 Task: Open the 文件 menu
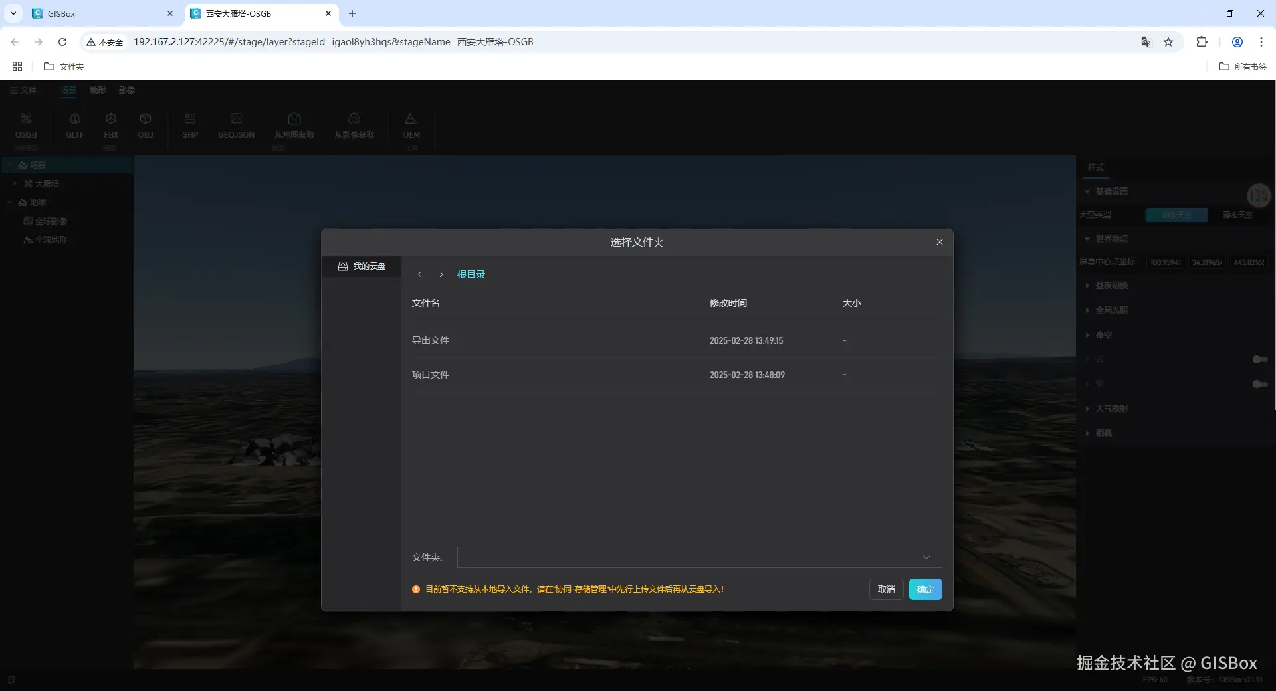coord(23,90)
